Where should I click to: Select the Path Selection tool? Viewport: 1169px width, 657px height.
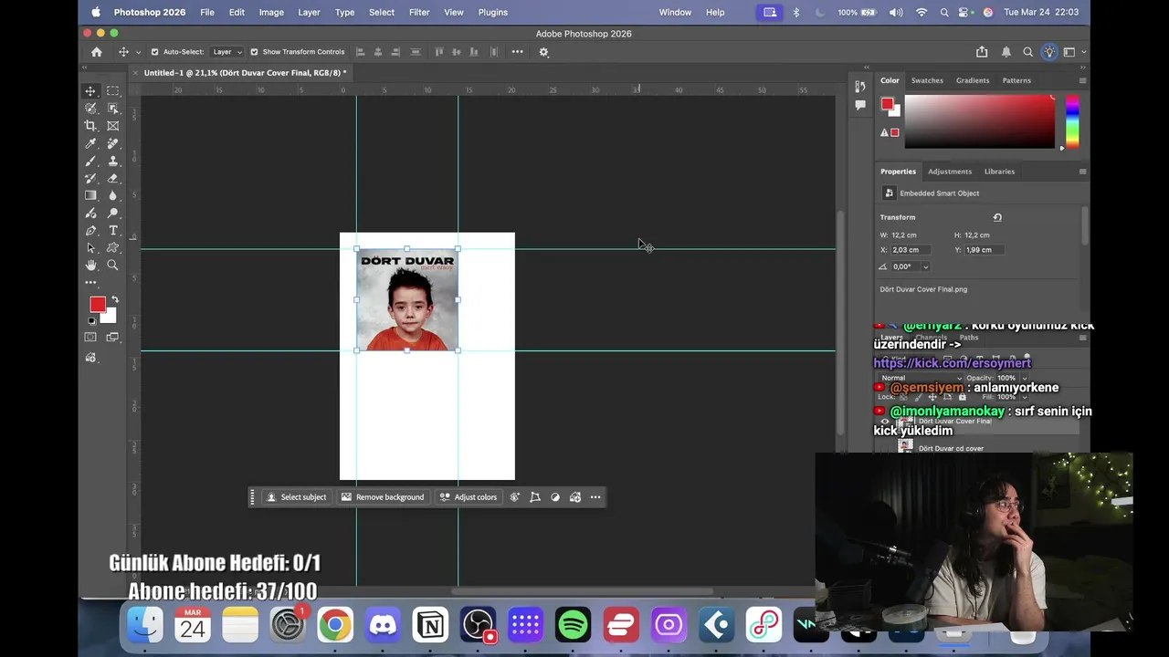click(x=90, y=248)
